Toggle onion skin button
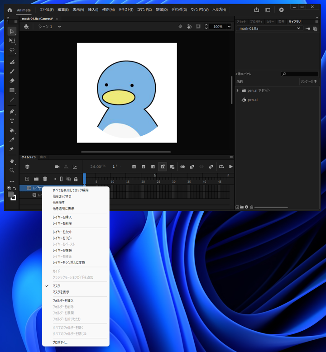This screenshot has width=326, height=352. tap(182, 167)
